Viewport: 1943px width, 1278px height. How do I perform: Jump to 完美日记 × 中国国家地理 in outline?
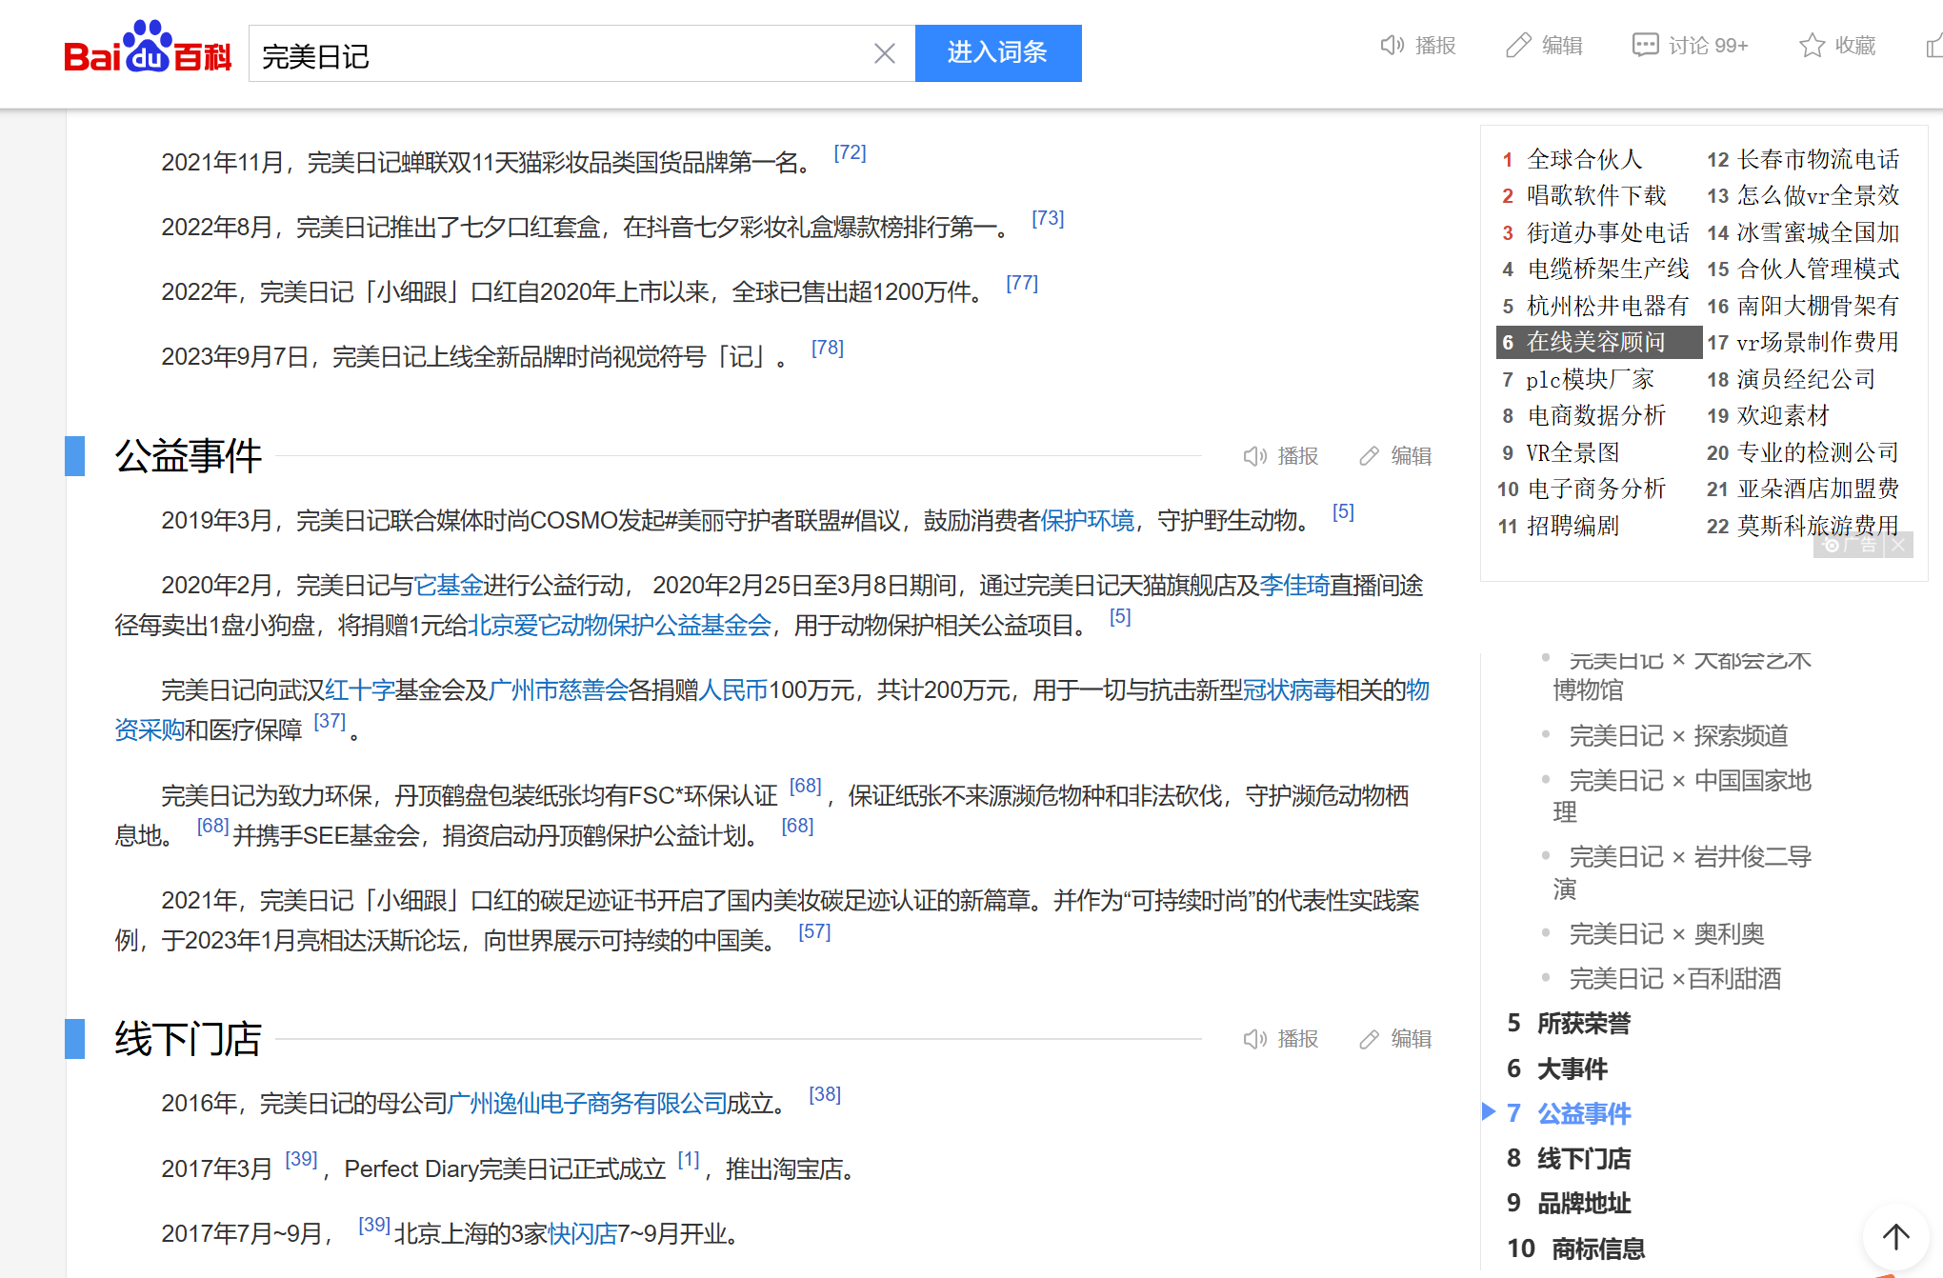click(1682, 796)
